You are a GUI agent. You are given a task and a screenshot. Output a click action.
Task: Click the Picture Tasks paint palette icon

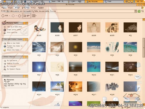coord(4,22)
